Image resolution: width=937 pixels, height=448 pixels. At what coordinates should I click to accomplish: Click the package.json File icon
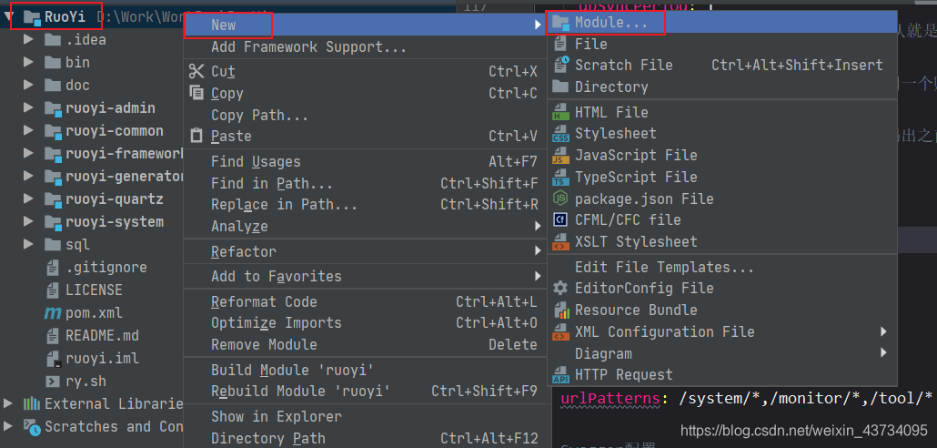pos(560,199)
